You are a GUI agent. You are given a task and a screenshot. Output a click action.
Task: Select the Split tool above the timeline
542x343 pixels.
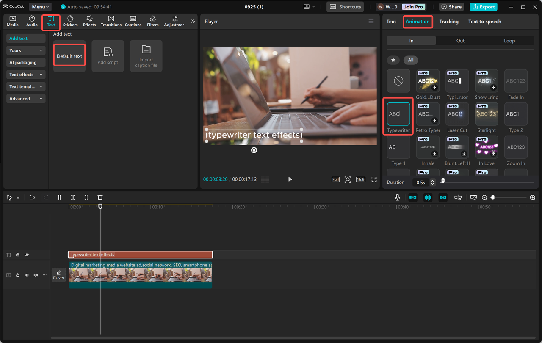click(59, 197)
